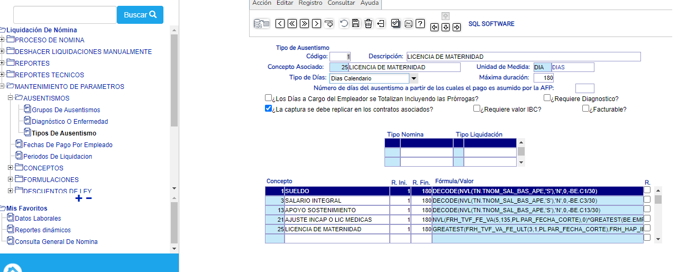This screenshot has width=678, height=272.
Task: Open the Registro menu
Action: [310, 3]
